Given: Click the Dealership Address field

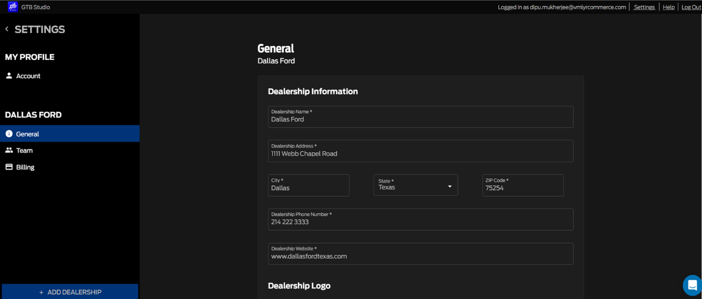Looking at the screenshot, I should point(421,151).
